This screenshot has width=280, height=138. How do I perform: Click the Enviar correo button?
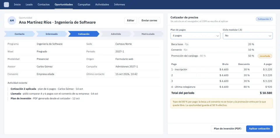149,20
